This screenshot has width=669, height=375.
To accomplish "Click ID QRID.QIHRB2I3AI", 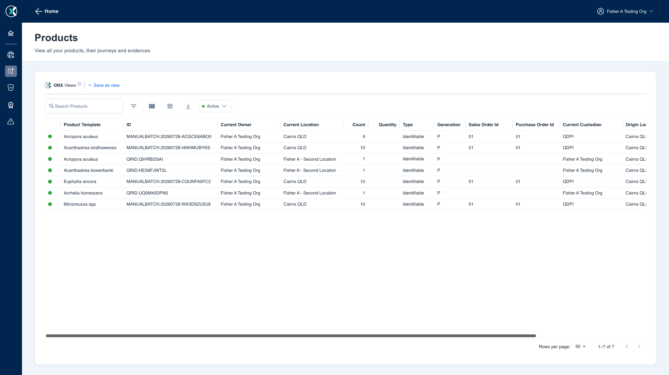I will [145, 159].
